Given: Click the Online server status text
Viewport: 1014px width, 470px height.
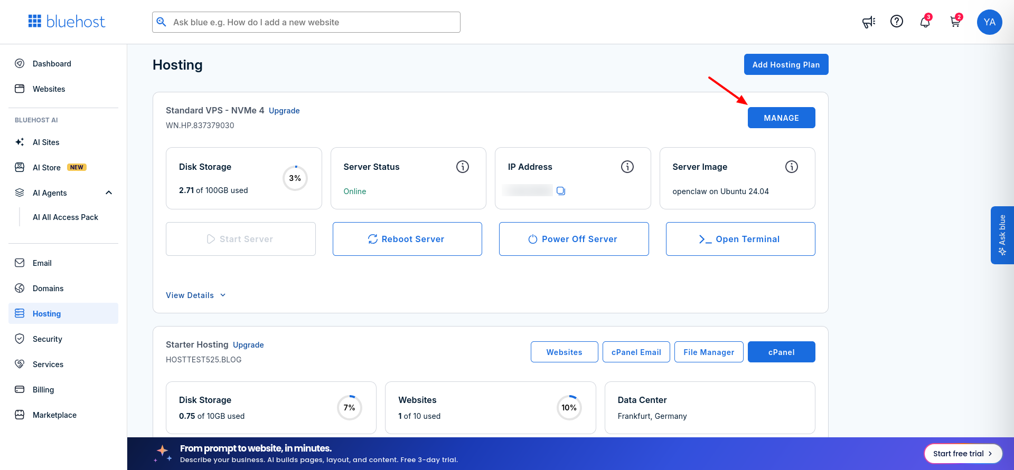Looking at the screenshot, I should click(355, 191).
